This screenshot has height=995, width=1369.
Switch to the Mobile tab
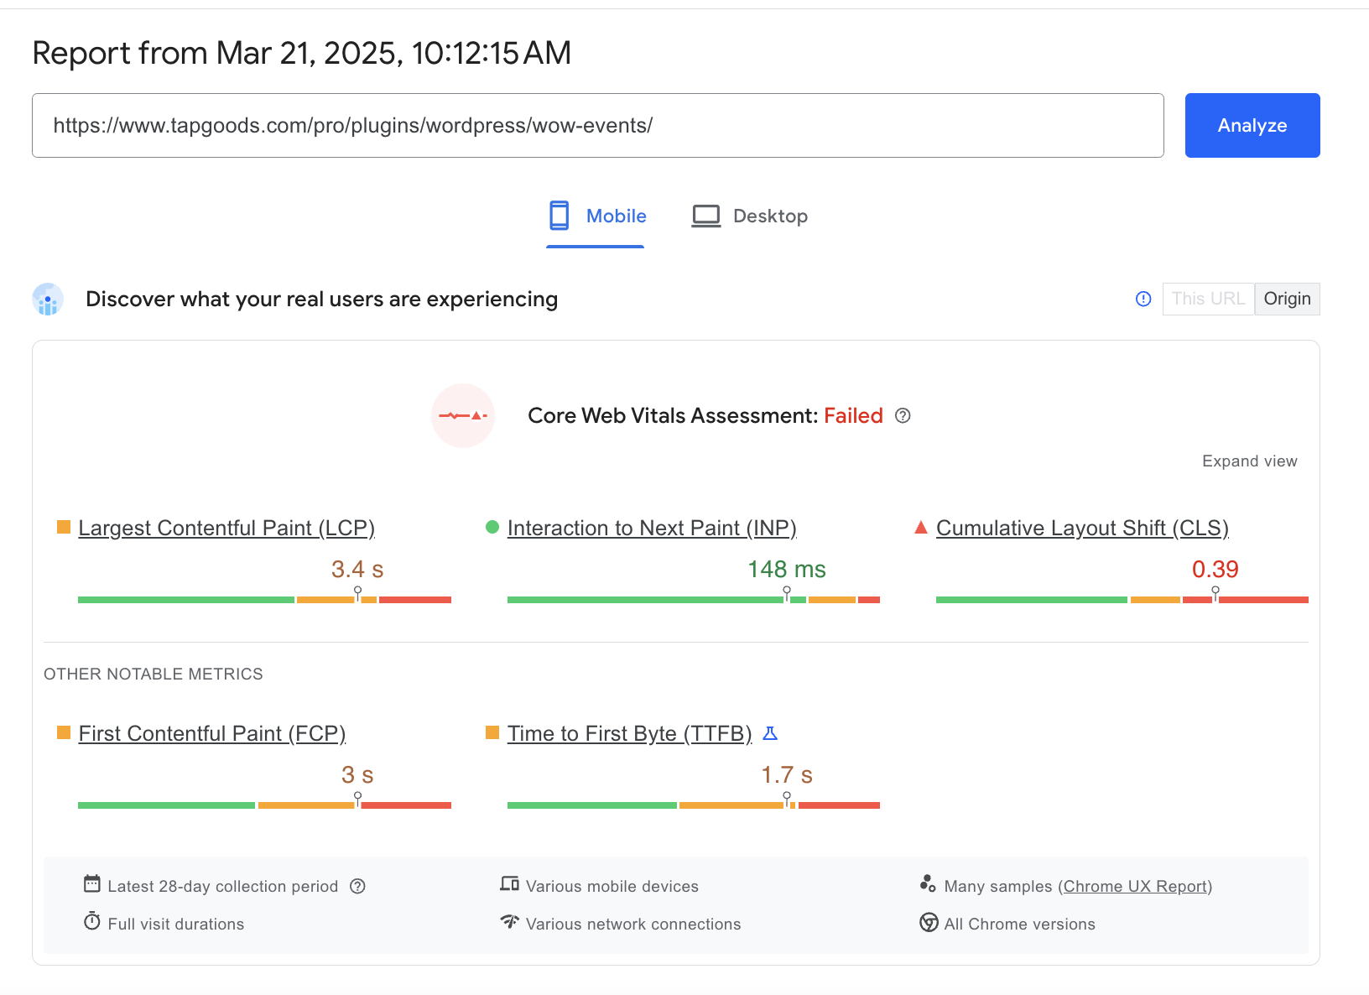pos(597,216)
